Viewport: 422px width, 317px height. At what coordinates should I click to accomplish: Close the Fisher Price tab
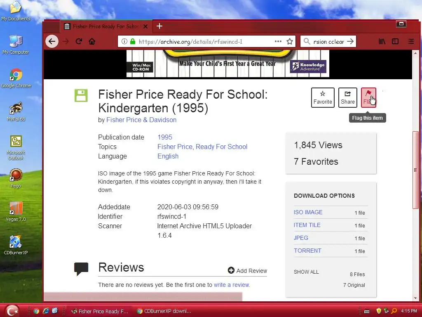(145, 26)
